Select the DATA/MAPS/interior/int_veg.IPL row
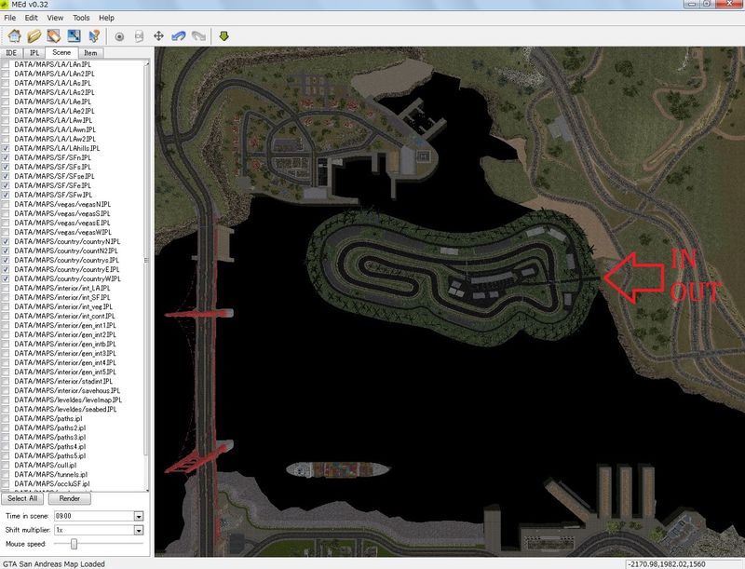This screenshot has height=569, width=745. click(x=63, y=306)
